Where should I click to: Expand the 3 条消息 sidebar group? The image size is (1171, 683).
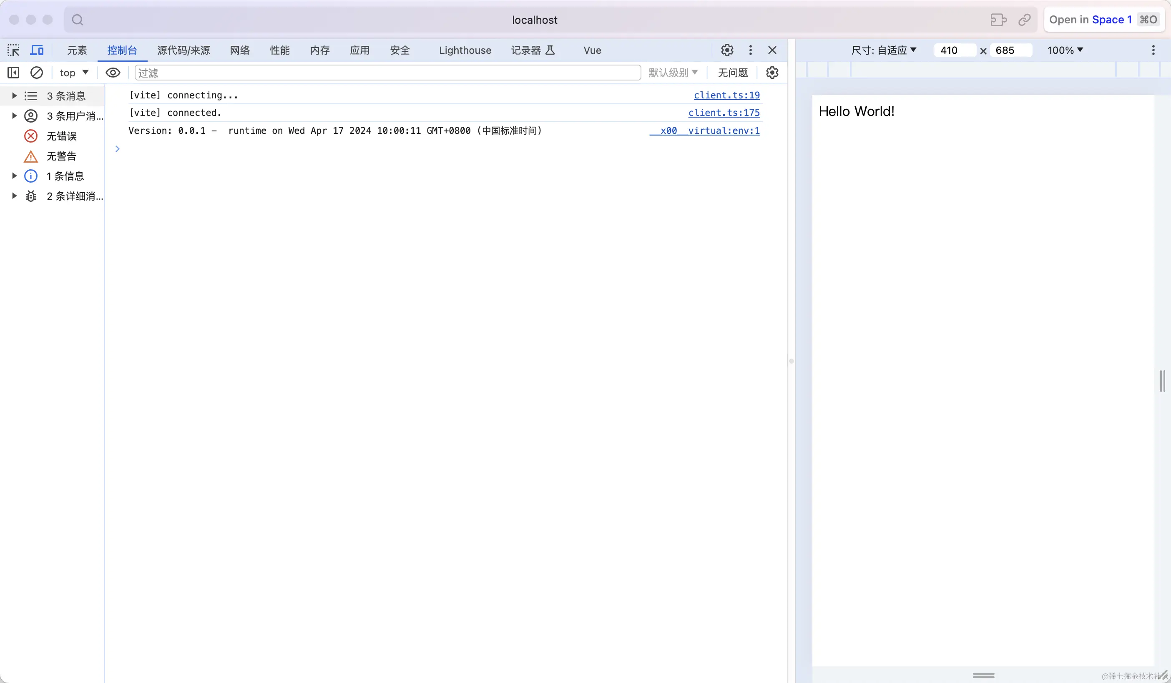pos(15,96)
